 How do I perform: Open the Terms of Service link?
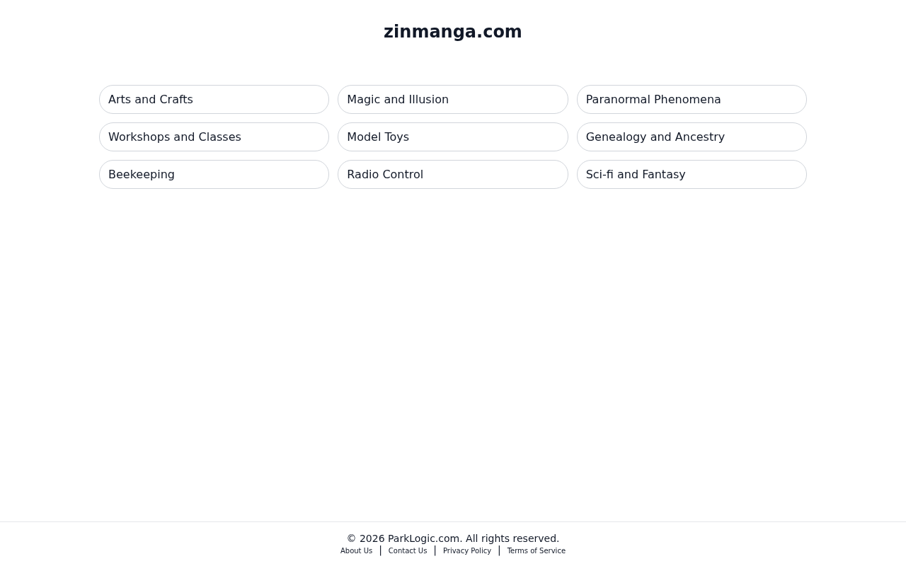pos(537,551)
